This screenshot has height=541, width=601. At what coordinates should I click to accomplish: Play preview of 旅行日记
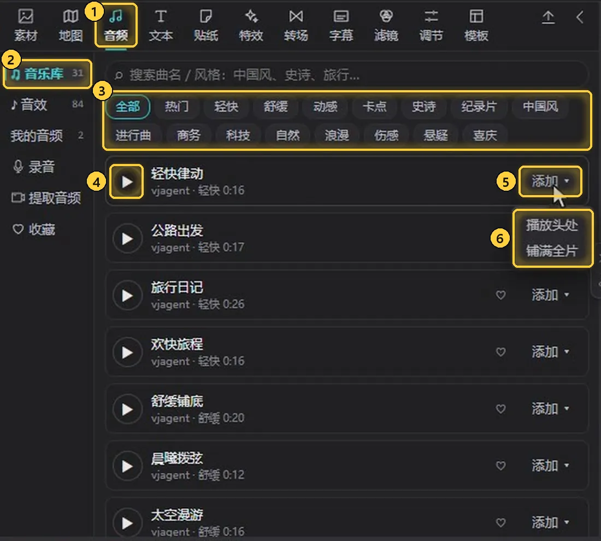pos(127,296)
